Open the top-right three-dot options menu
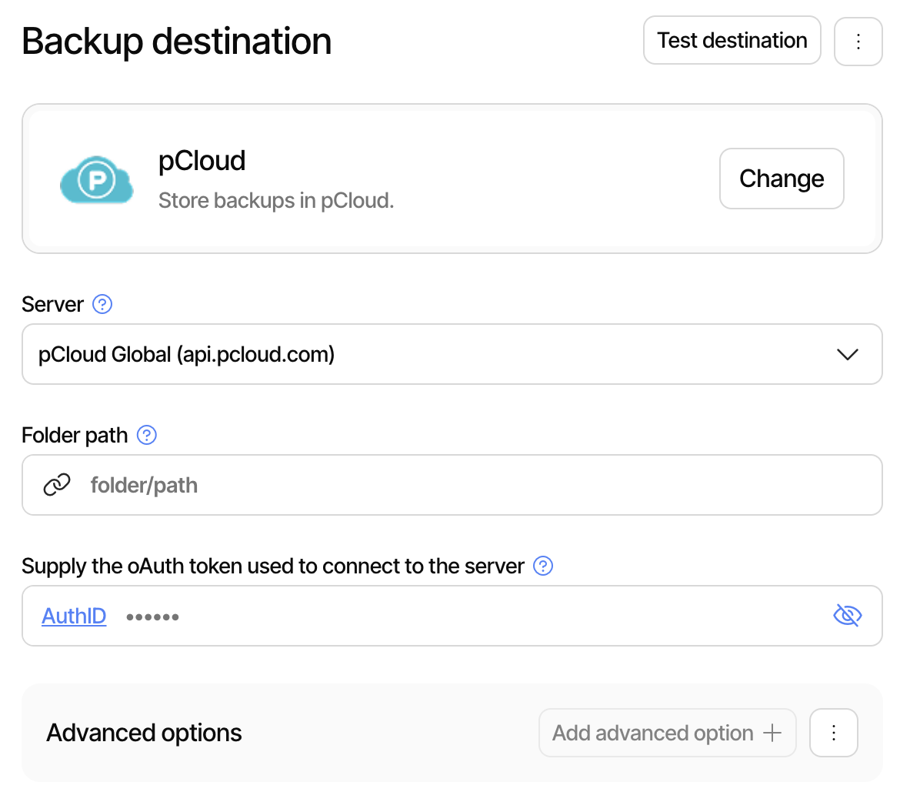 pyautogui.click(x=858, y=40)
